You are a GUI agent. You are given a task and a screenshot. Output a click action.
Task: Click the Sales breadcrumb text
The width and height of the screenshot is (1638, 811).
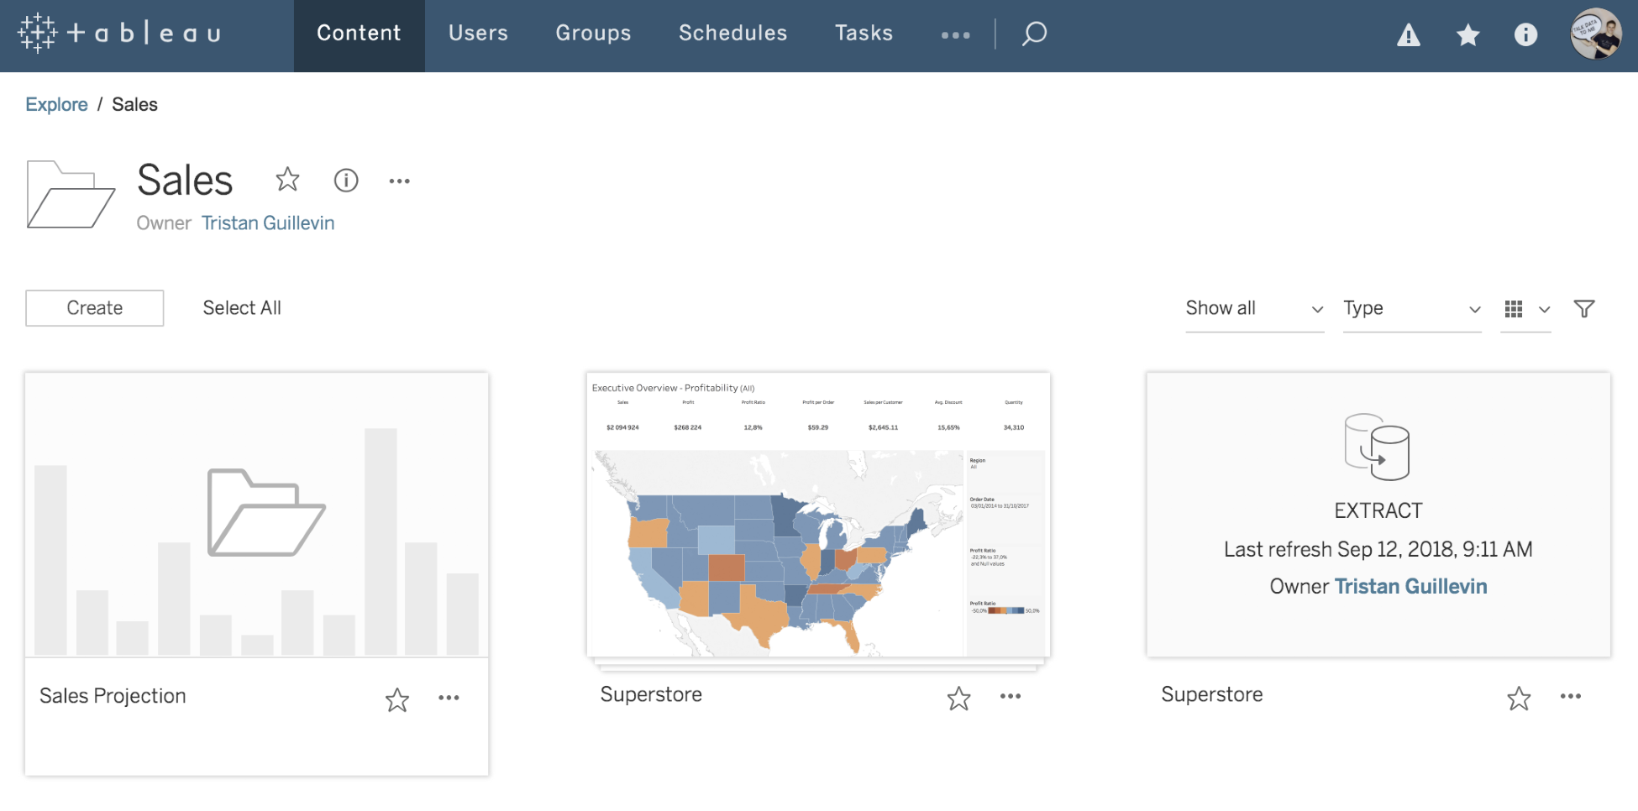pos(134,104)
